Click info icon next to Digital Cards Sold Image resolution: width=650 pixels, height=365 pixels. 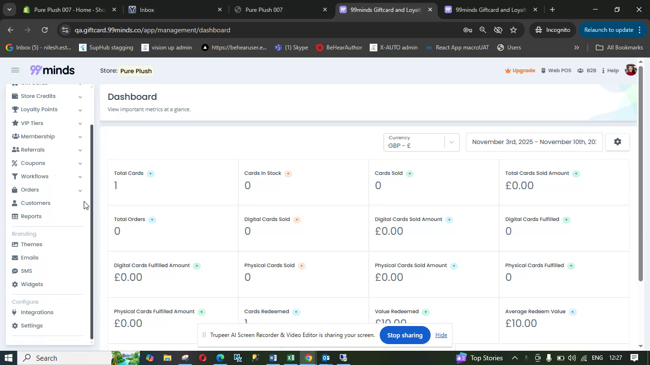(296, 220)
